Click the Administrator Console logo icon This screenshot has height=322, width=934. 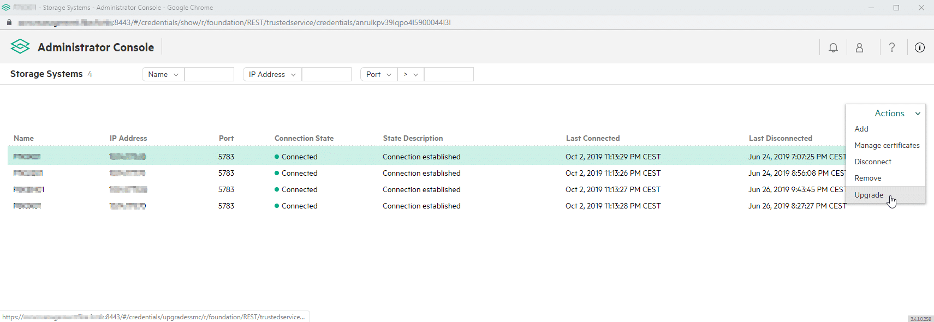(20, 47)
